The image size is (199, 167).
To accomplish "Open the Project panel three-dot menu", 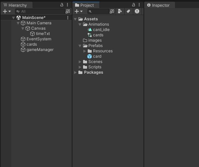I will [139, 5].
